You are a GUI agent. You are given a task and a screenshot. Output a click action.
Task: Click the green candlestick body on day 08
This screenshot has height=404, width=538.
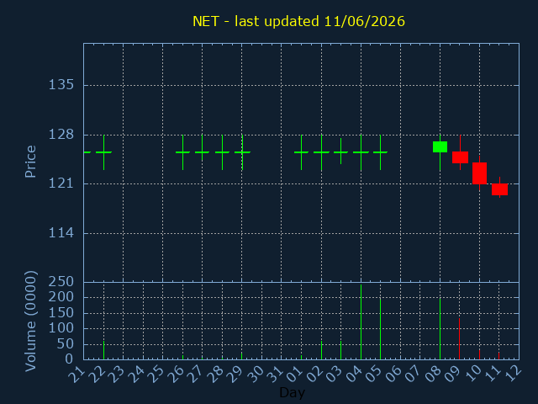440,146
